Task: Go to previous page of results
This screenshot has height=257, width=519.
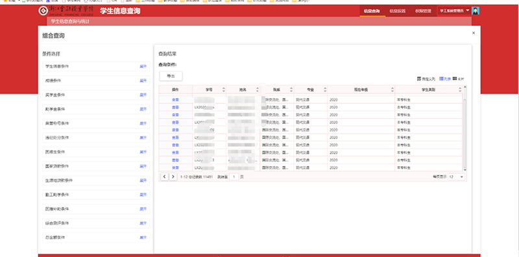Action: tap(165, 177)
